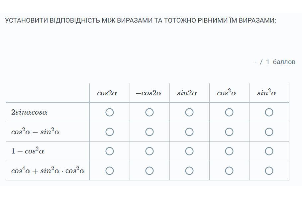Select sin2α for 1 − cos²α row
The width and height of the screenshot is (302, 199).
tap(189, 151)
